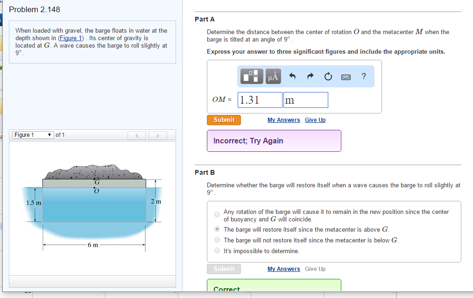
Task: Go to the next figure
Action: pos(158,135)
